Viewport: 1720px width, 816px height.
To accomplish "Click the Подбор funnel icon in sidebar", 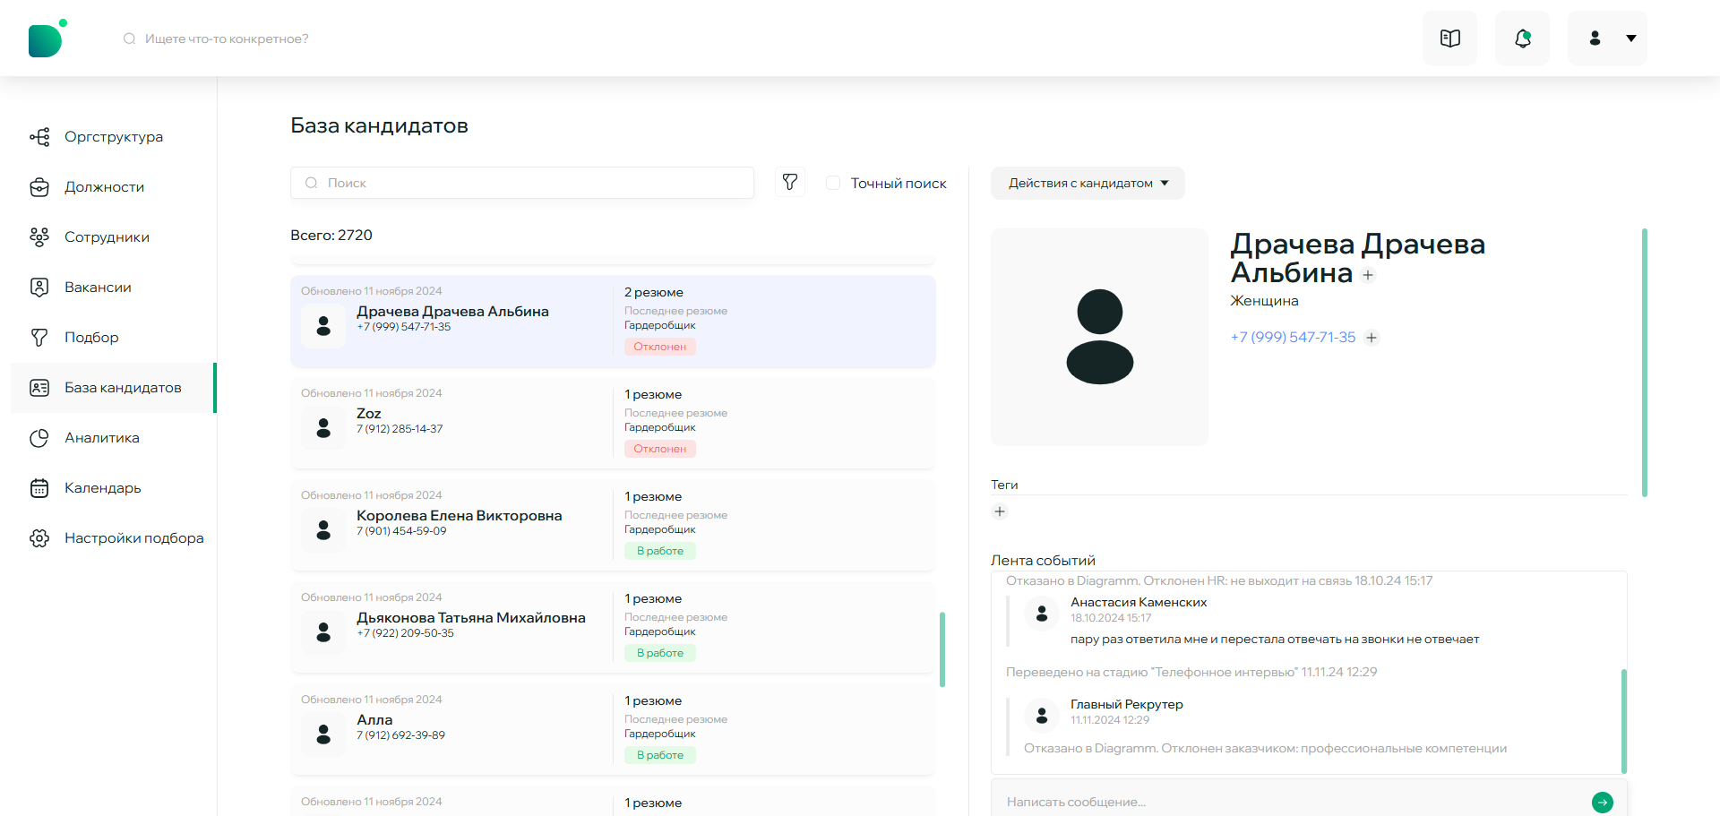I will [39, 338].
